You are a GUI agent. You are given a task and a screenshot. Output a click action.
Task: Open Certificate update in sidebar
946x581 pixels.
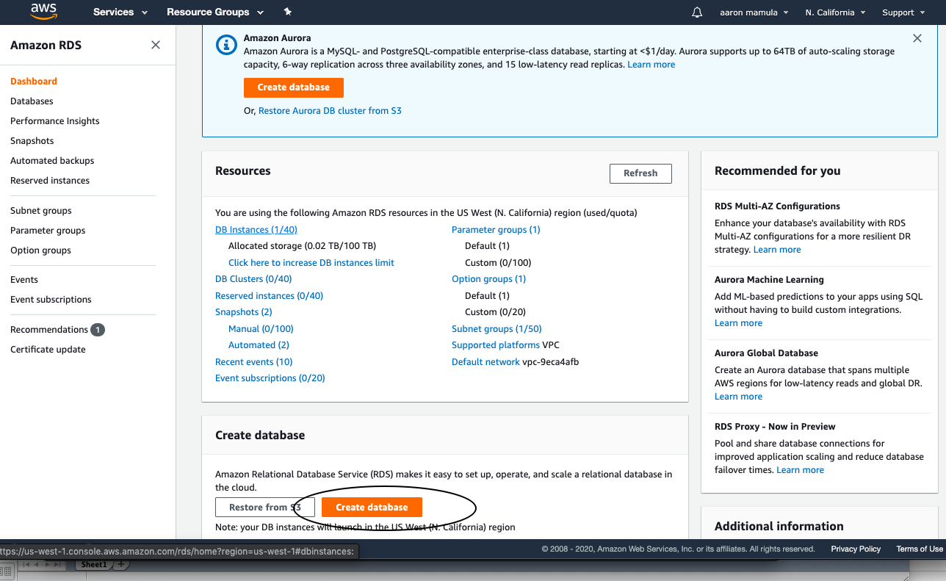[48, 350]
